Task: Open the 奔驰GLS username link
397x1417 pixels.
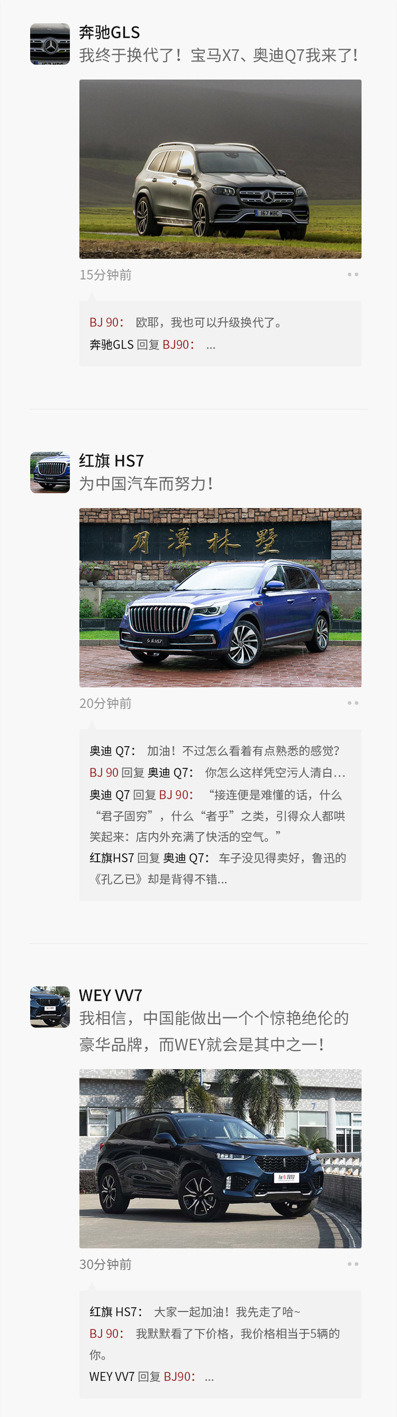Action: (x=109, y=32)
